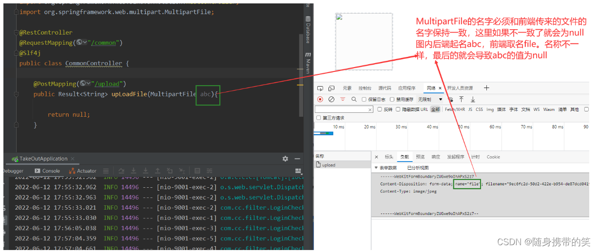This screenshot has height=251, width=598.
Task: Open search in the network panel
Action: pyautogui.click(x=354, y=99)
